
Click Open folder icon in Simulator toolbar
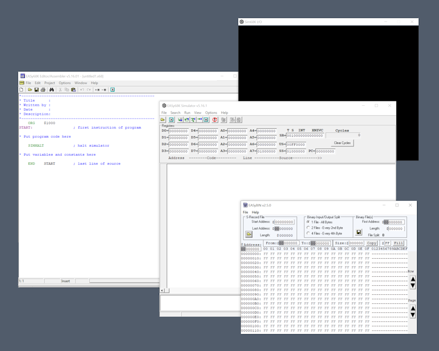(x=163, y=120)
